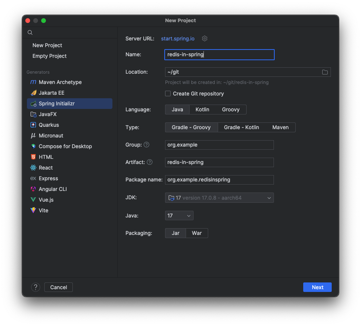Click the Generators section heading
The height and width of the screenshot is (326, 361).
38,72
